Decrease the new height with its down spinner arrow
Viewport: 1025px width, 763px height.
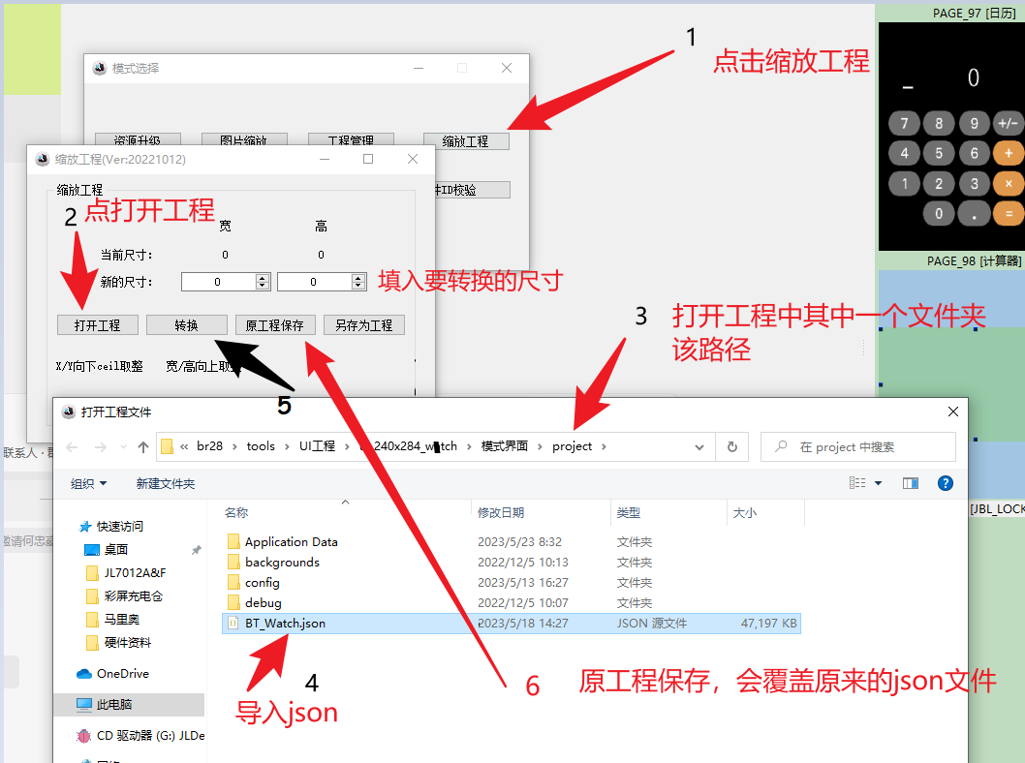[358, 286]
